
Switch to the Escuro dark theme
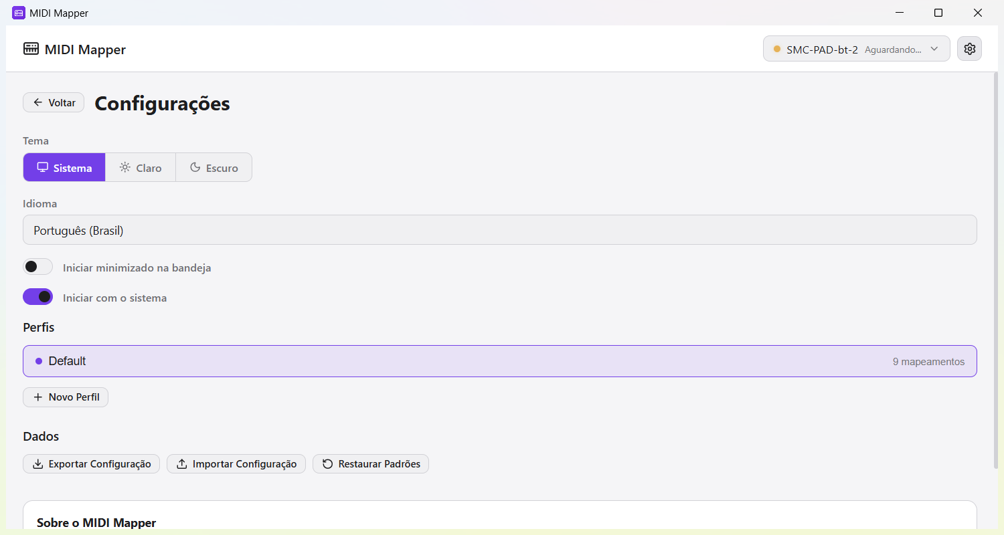point(214,167)
